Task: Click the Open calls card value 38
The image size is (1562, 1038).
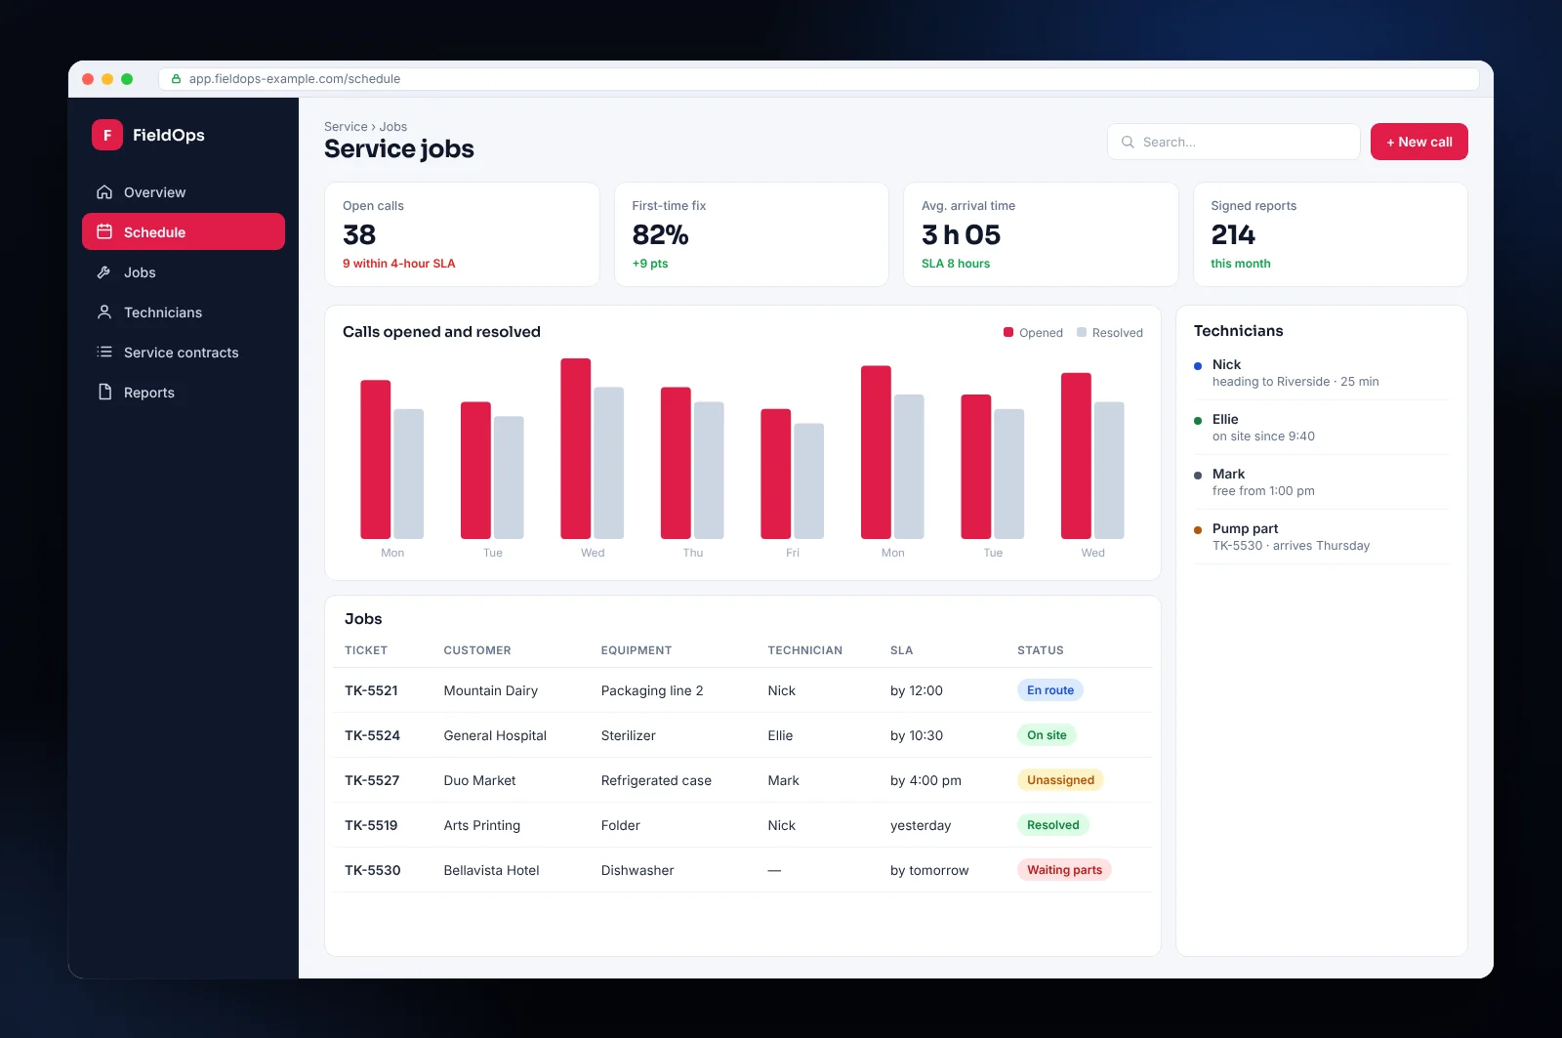Action: click(359, 235)
